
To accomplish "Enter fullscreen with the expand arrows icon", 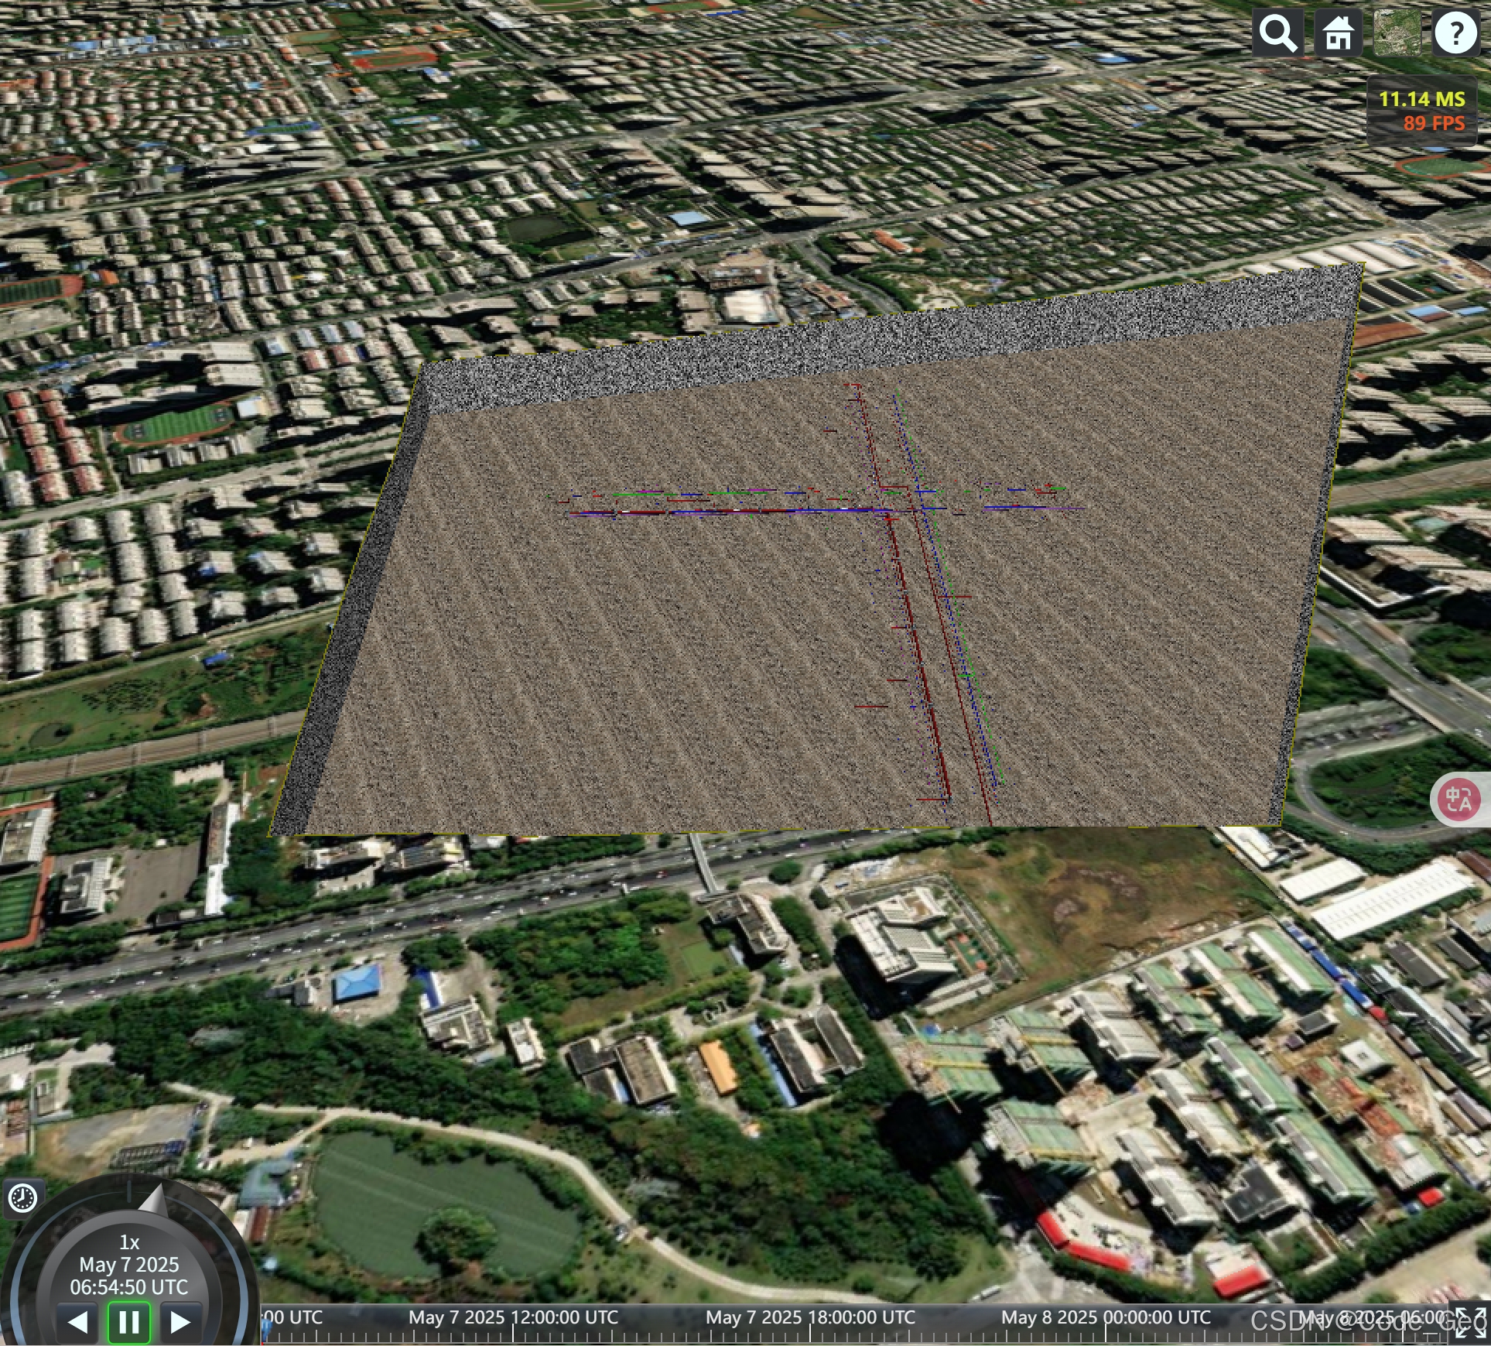I will (1469, 1322).
